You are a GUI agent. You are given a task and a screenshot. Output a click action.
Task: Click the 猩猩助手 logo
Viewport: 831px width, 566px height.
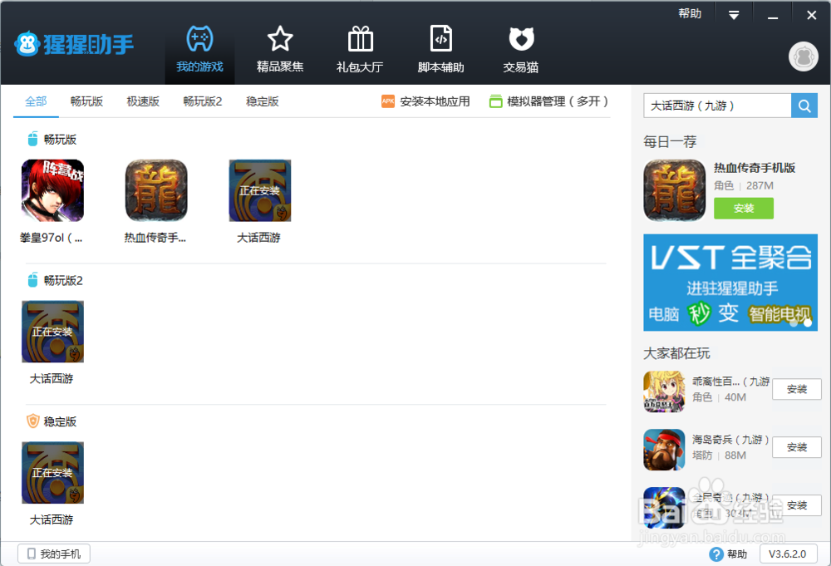click(74, 45)
